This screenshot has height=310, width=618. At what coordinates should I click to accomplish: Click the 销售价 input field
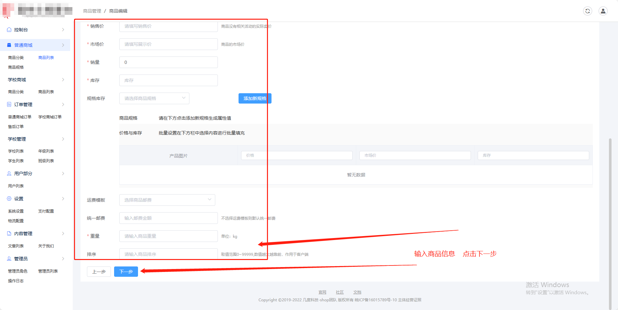point(168,26)
